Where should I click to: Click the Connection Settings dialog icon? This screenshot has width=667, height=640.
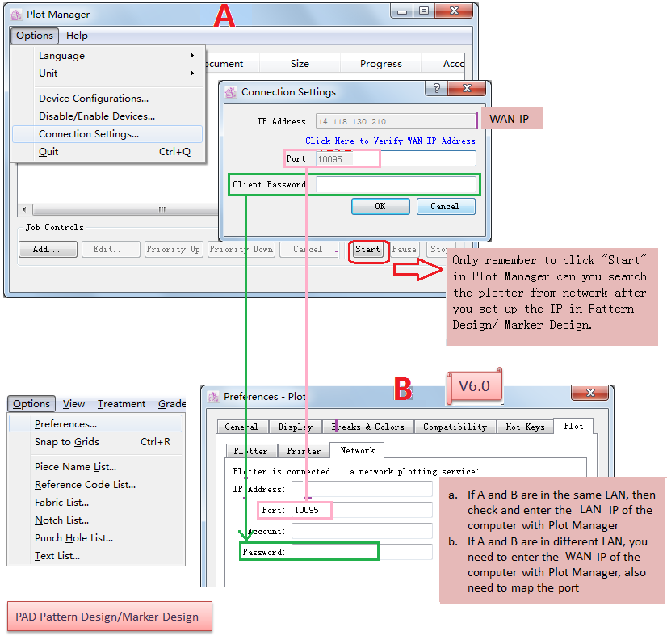pos(231,92)
